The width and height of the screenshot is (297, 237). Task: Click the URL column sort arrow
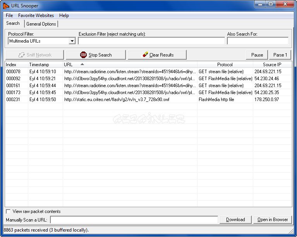pos(82,64)
